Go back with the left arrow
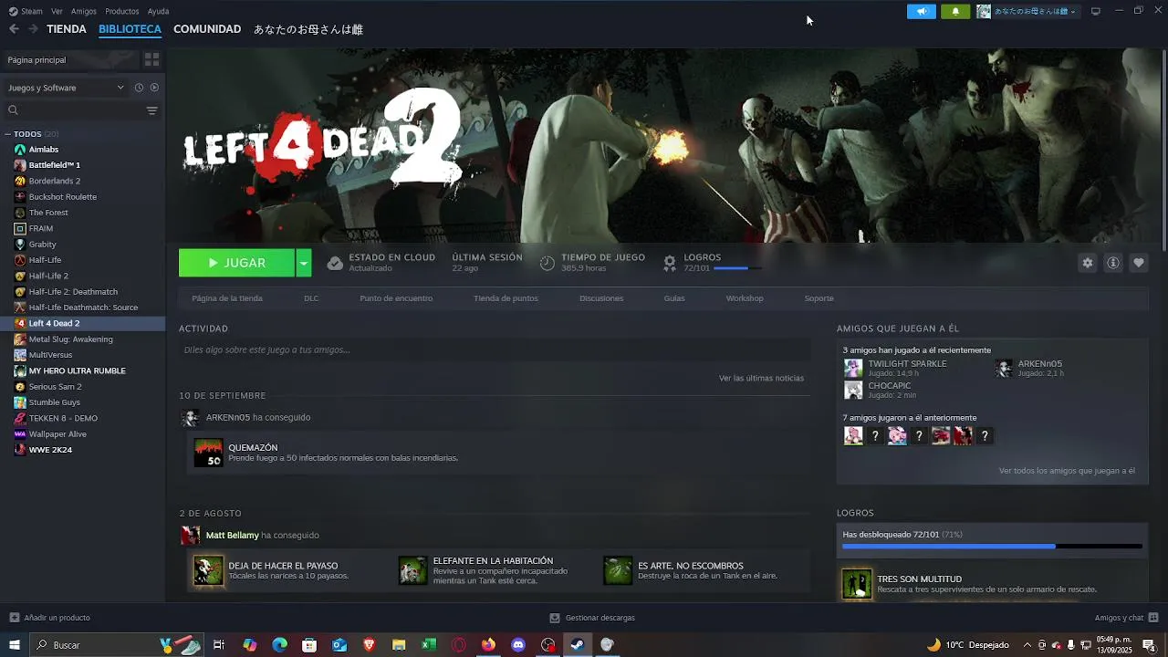The image size is (1168, 657). [14, 29]
